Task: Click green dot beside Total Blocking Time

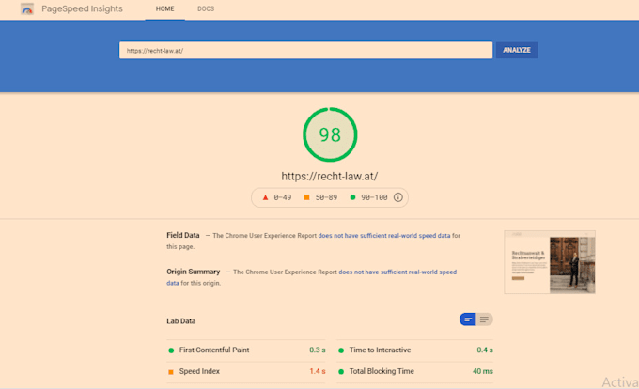Action: (x=341, y=372)
